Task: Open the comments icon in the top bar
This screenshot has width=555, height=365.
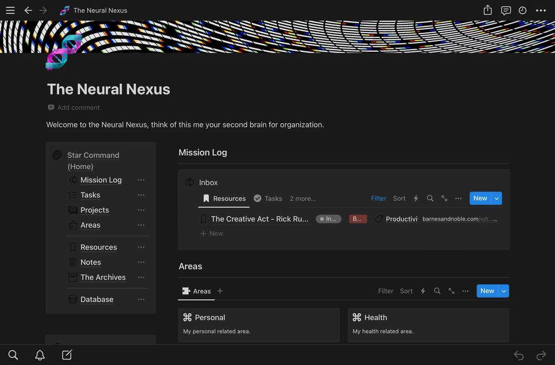Action: 505,10
